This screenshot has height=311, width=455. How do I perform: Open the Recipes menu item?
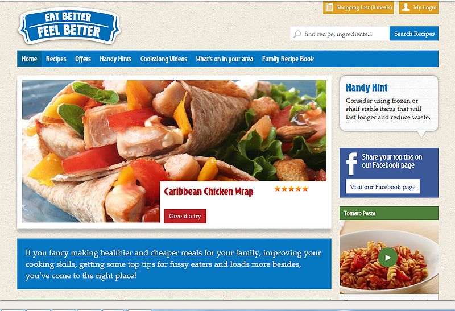(56, 59)
